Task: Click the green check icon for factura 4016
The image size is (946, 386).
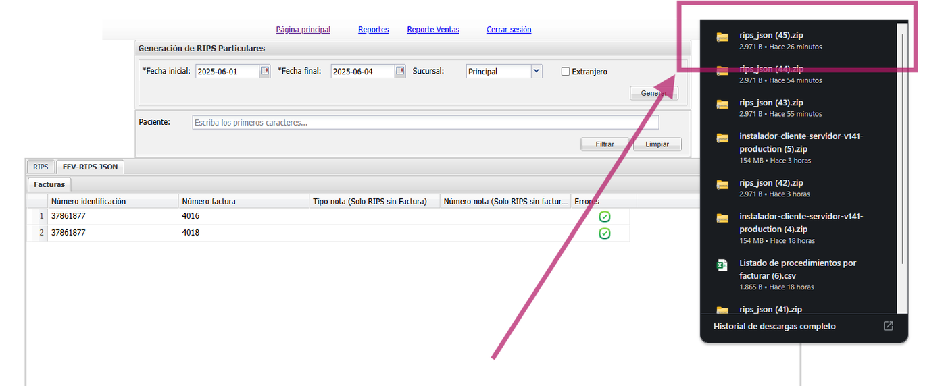Action: pyautogui.click(x=605, y=217)
